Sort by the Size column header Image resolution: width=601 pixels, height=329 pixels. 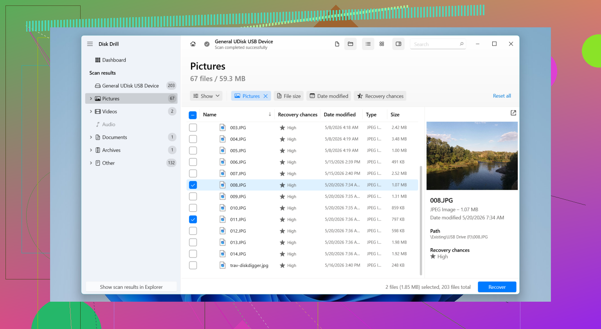[x=395, y=114]
